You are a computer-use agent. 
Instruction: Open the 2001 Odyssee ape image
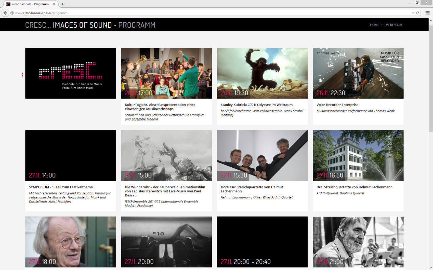pos(262,73)
